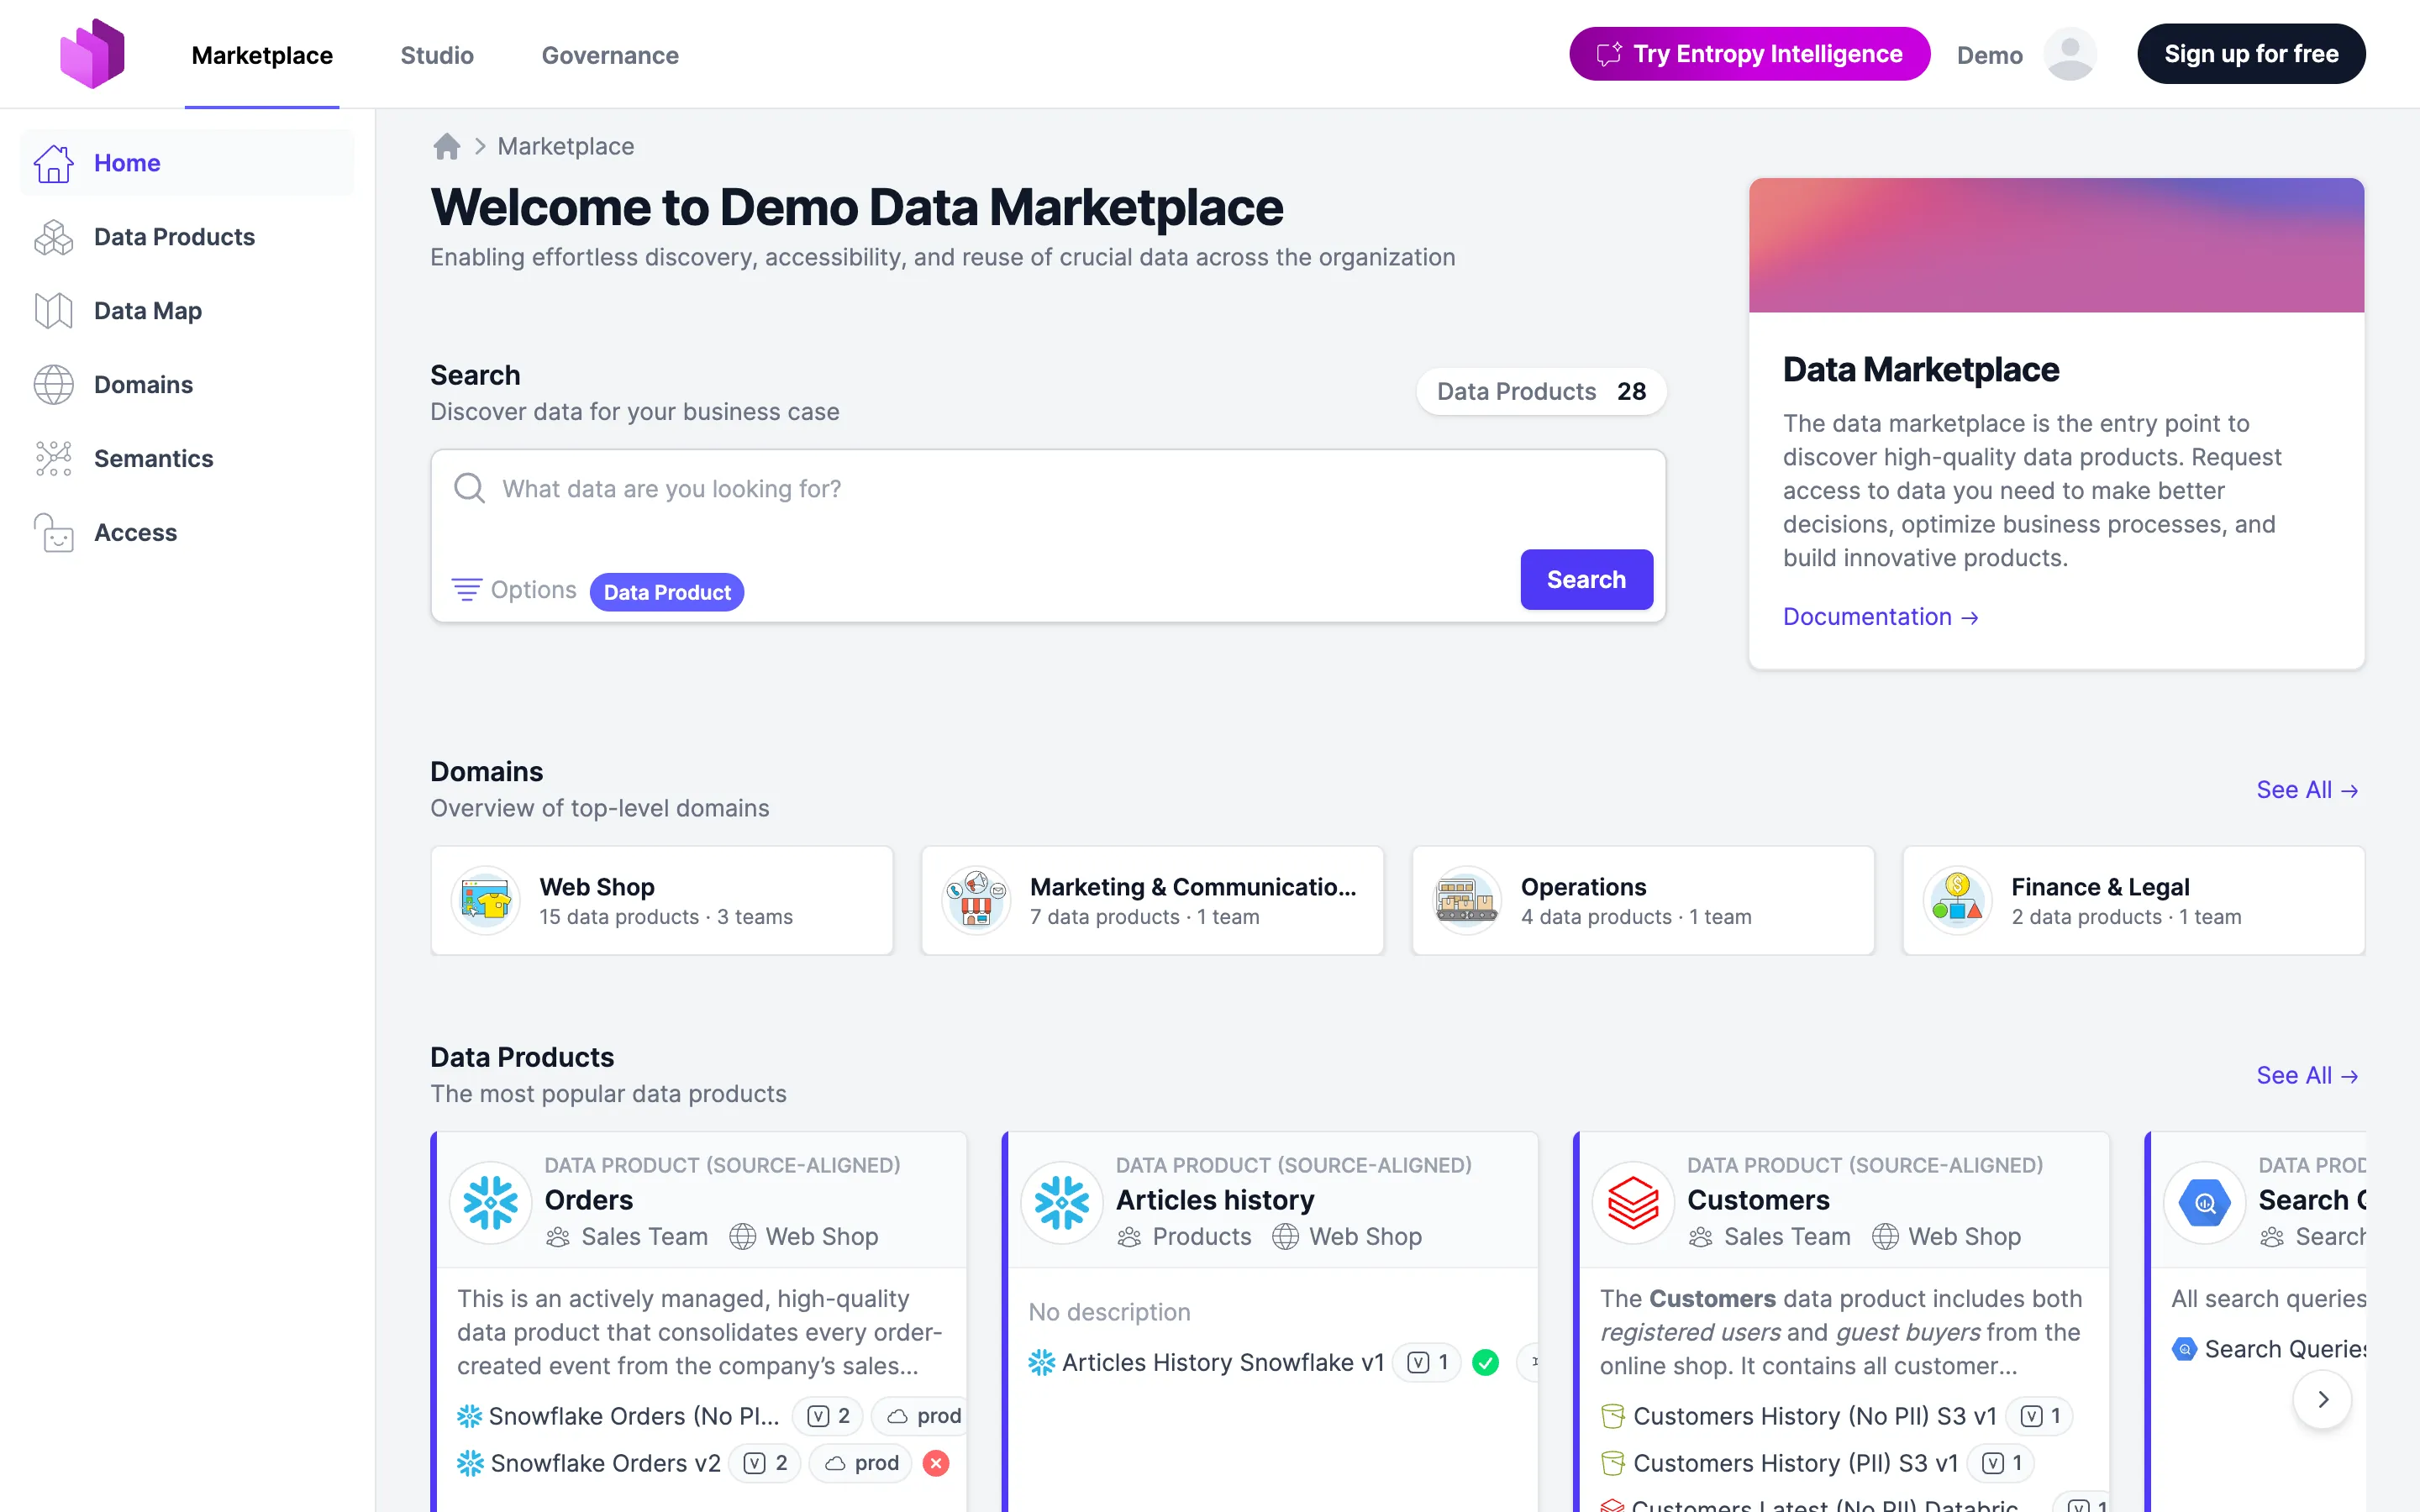Click the breadcrumb home icon
Screen dimensions: 2420x1512
447,147
